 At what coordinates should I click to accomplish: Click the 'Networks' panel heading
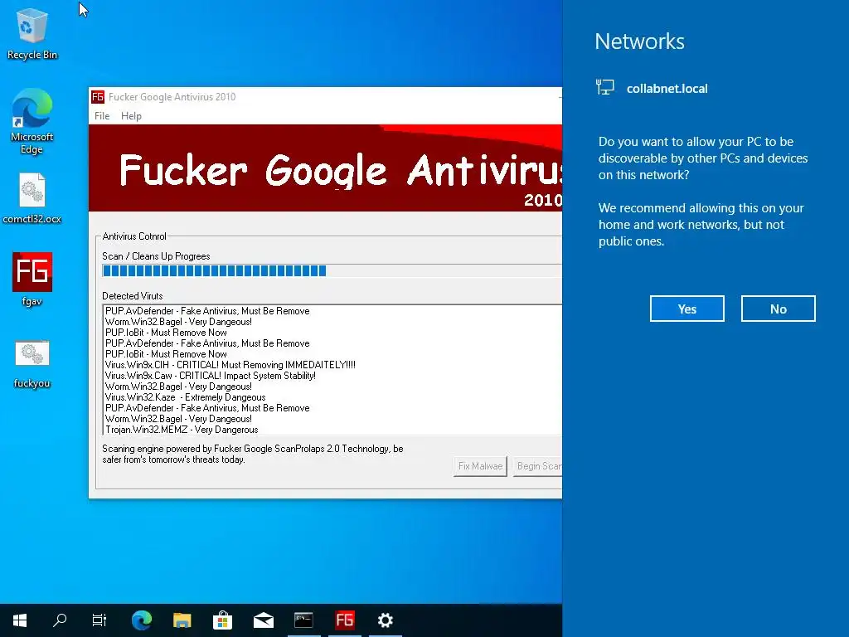(639, 41)
